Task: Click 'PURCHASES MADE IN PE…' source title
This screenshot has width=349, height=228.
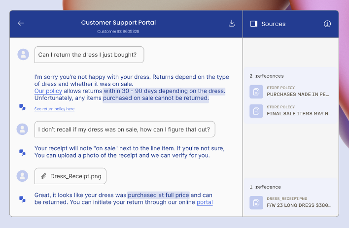Action: pyautogui.click(x=298, y=95)
